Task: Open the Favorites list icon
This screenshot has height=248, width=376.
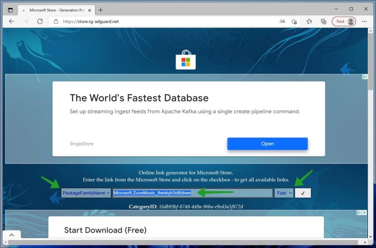Action: click(309, 22)
